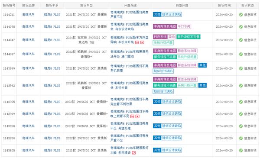Click 系统升级问题 tag in row 1144047
Screen dimensions: 260x158
[163, 43]
